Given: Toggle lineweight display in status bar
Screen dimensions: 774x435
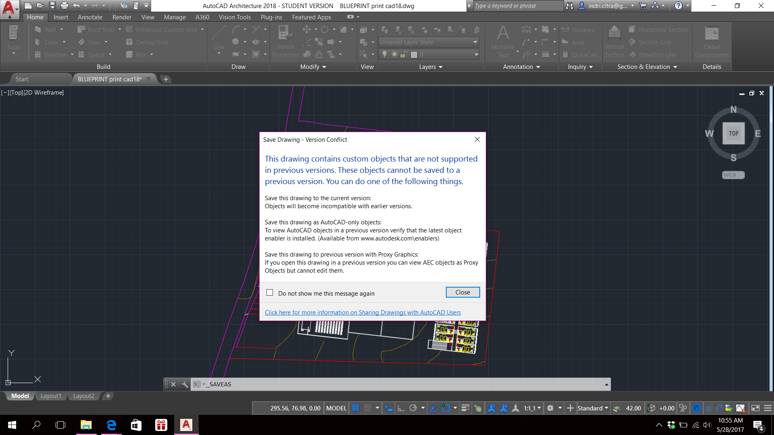Looking at the screenshot, I should (x=465, y=408).
